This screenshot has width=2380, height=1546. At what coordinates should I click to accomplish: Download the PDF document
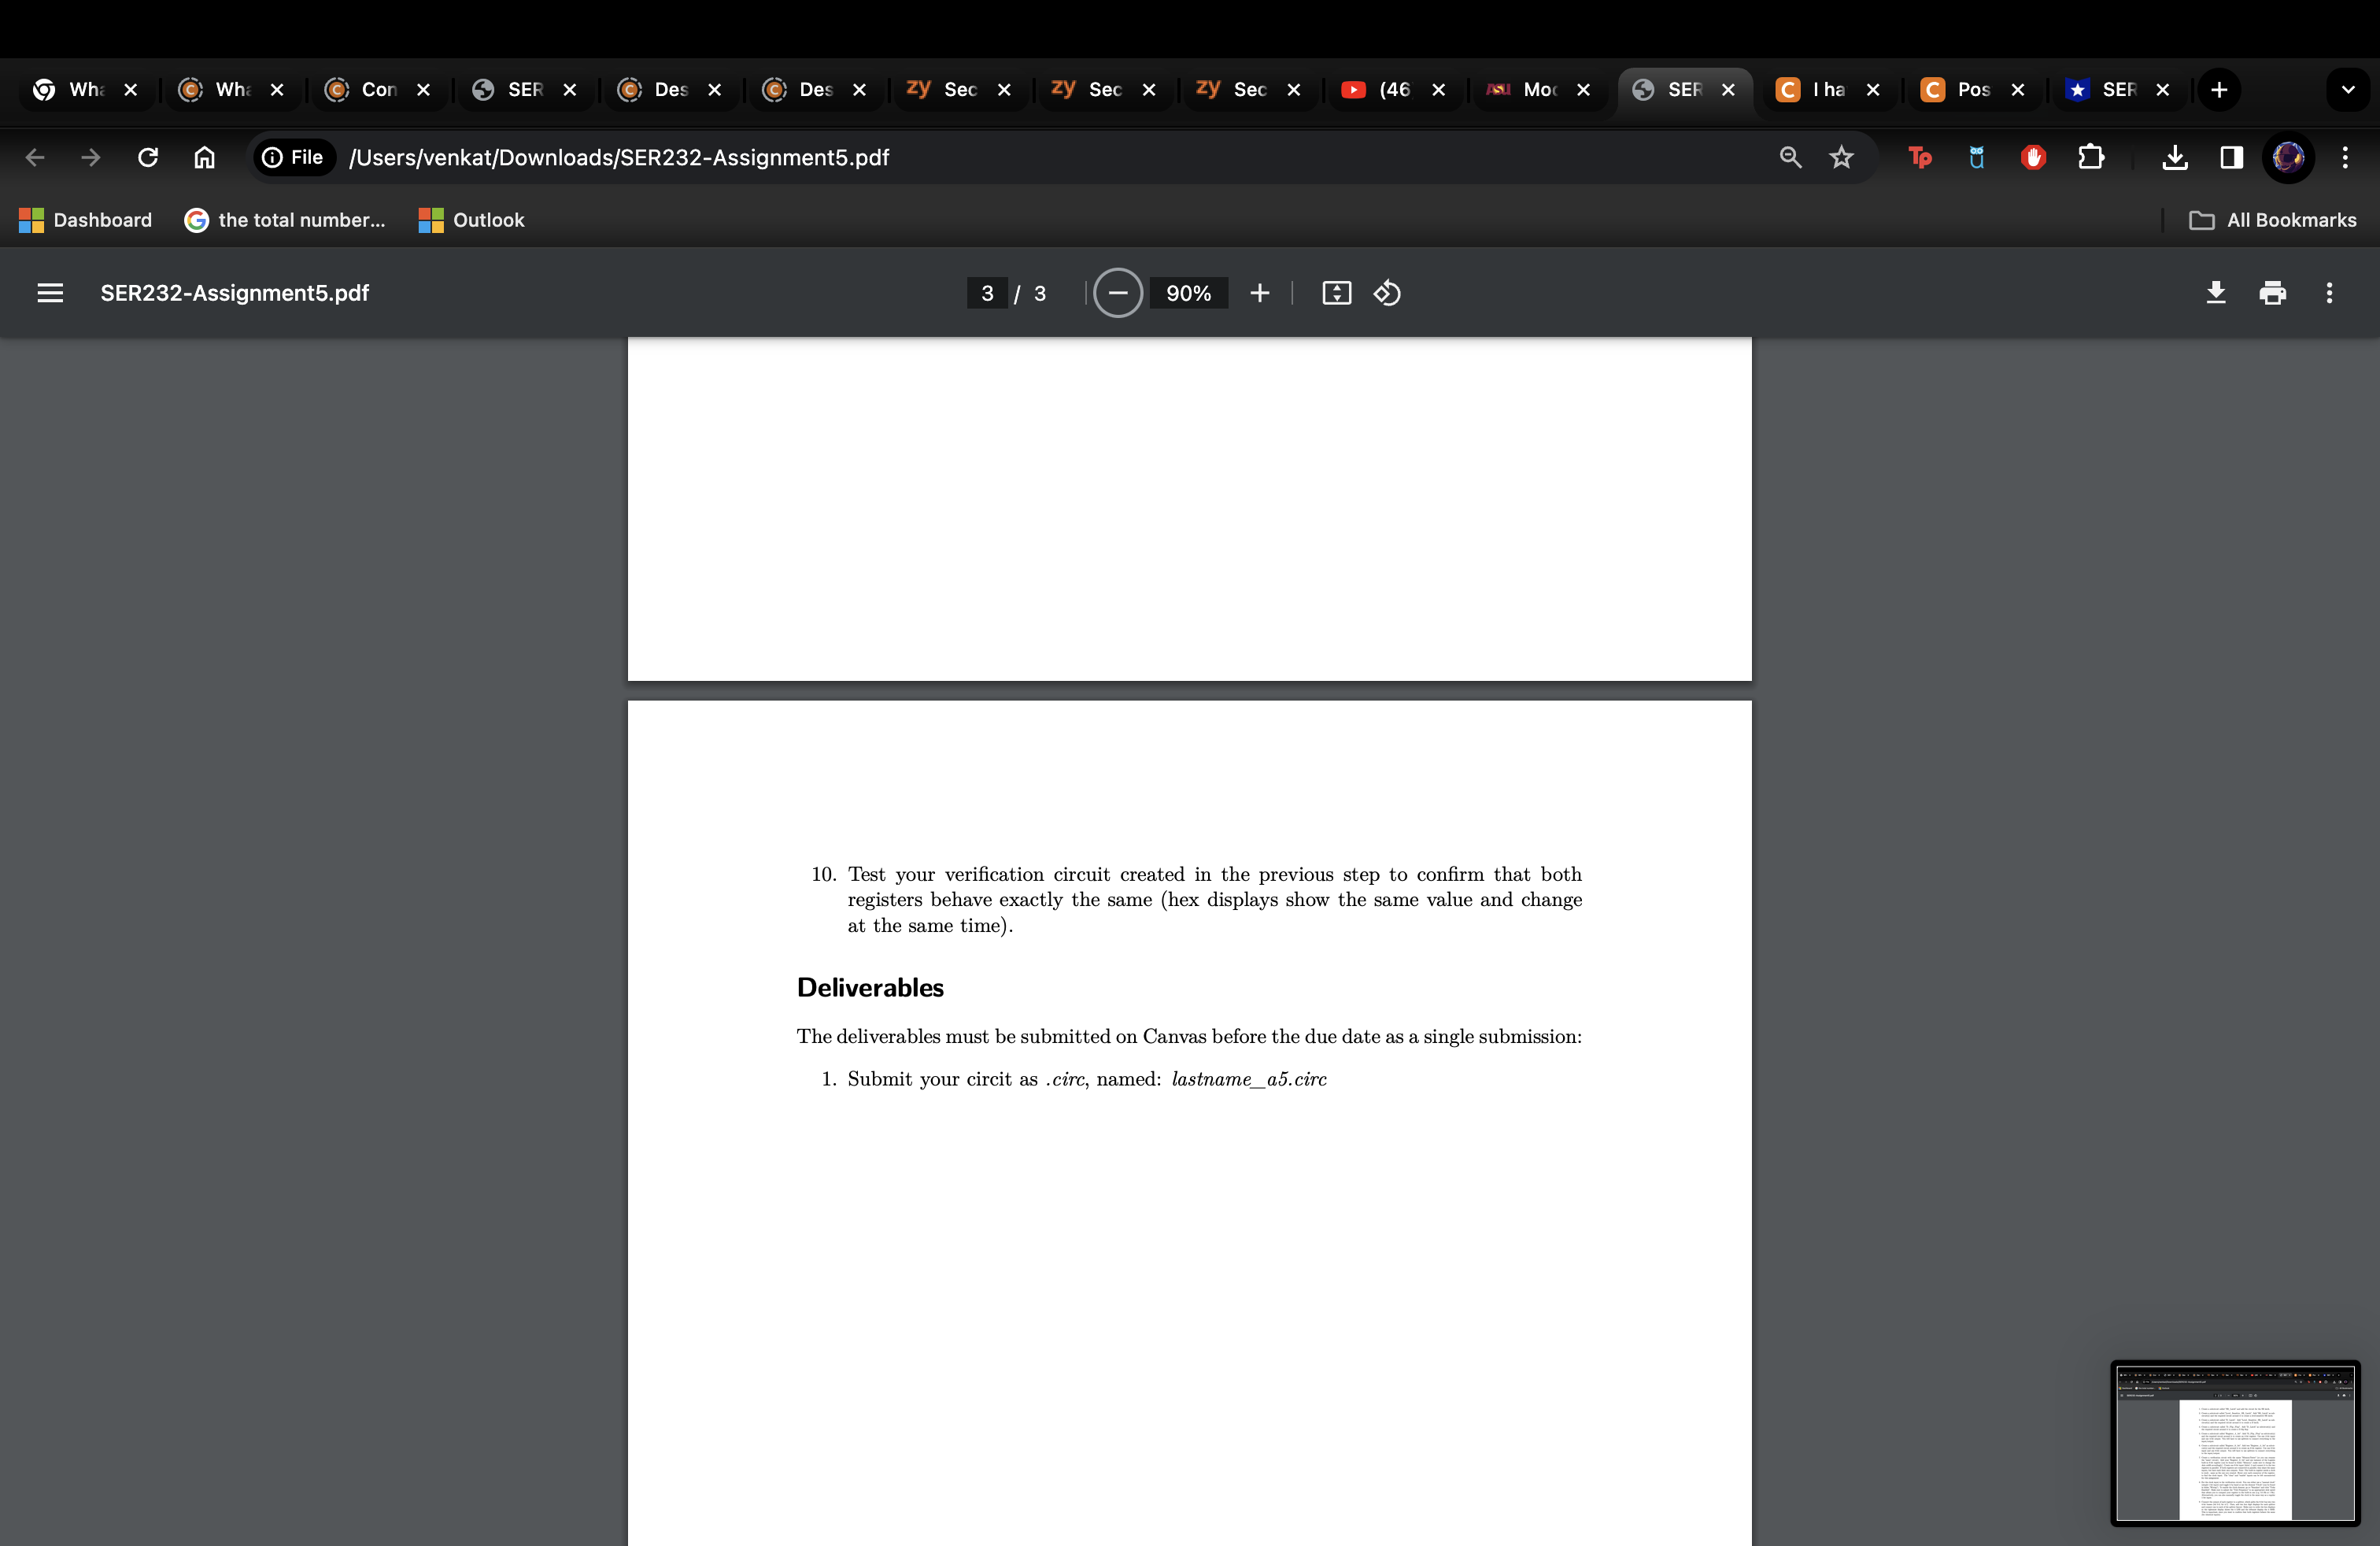click(x=2216, y=292)
